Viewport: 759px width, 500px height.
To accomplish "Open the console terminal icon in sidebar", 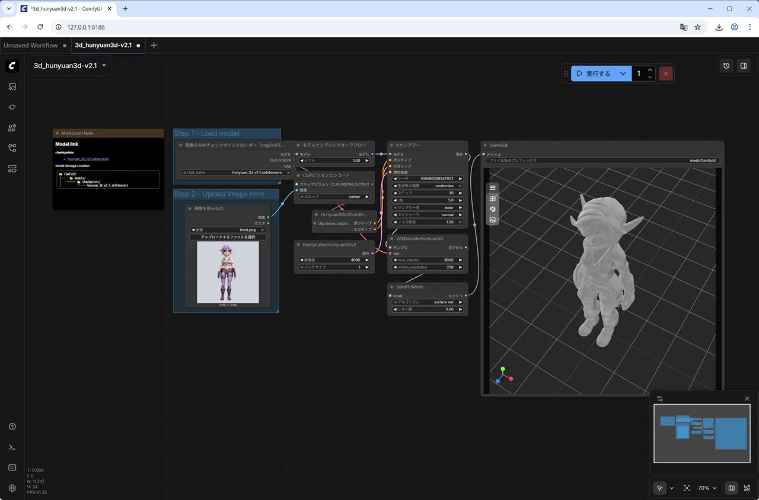I will [12, 447].
